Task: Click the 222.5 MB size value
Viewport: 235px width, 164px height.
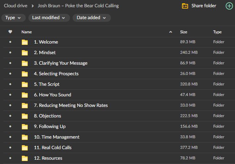Action: point(189,115)
